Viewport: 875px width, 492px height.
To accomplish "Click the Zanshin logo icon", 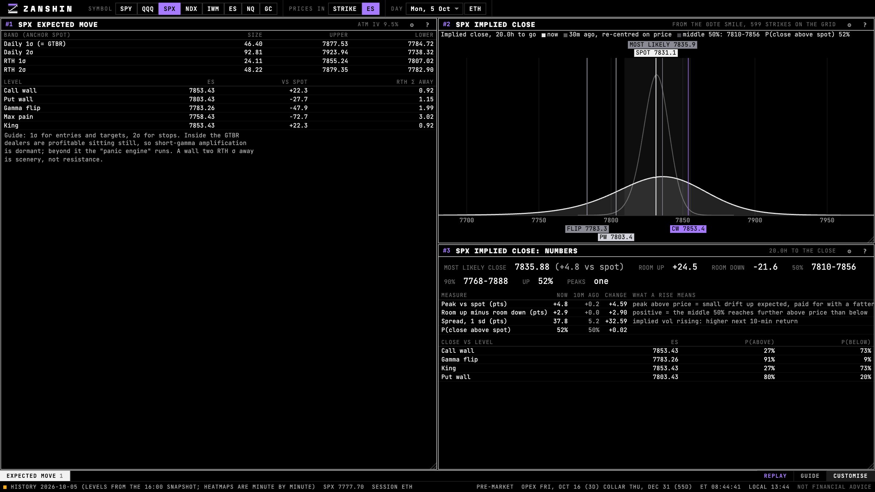I will [x=13, y=8].
